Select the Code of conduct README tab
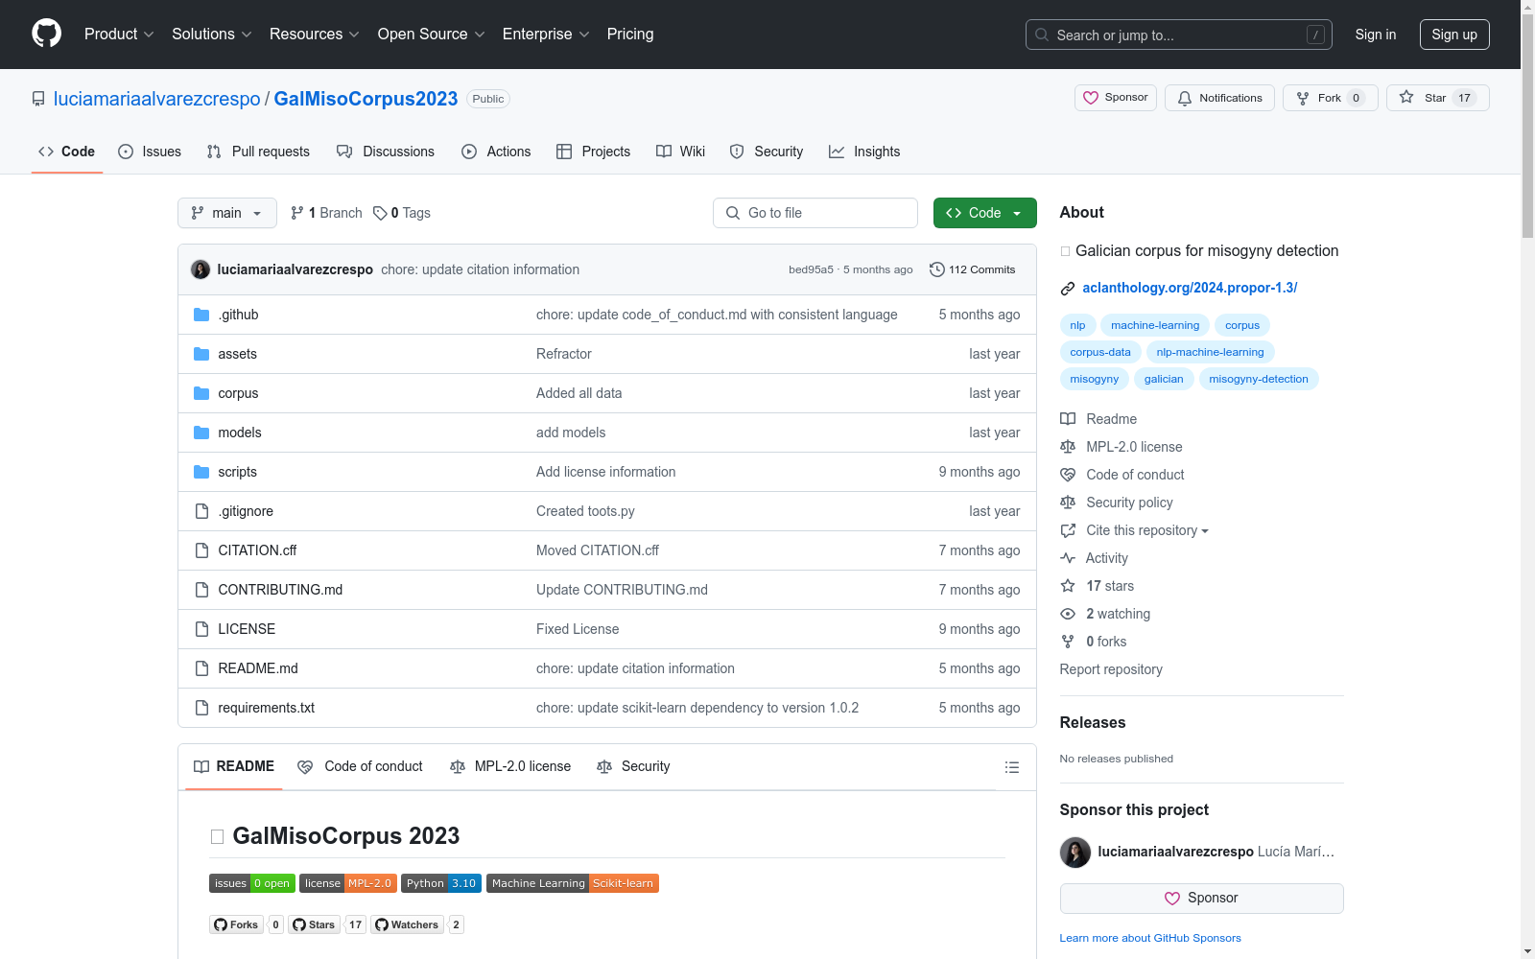 point(360,766)
